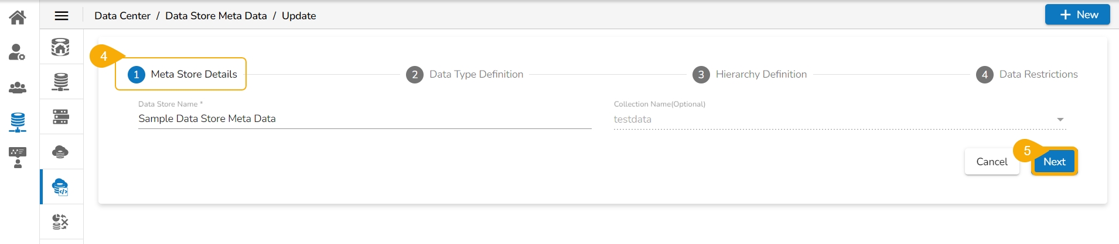This screenshot has width=1119, height=244.
Task: Switch to Meta Store Details step
Action: pos(182,74)
